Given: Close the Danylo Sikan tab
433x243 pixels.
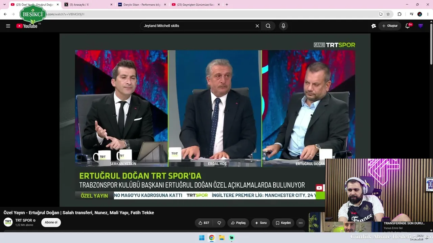Looking at the screenshot, I should click(x=165, y=5).
